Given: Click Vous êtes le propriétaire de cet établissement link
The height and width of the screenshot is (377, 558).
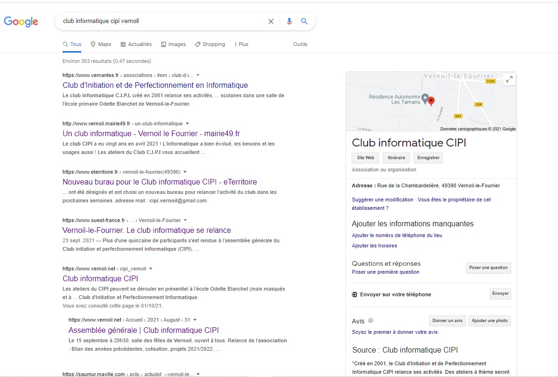Looking at the screenshot, I should tap(421, 204).
